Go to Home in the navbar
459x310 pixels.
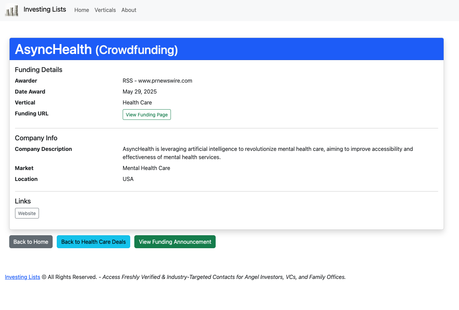pyautogui.click(x=82, y=10)
